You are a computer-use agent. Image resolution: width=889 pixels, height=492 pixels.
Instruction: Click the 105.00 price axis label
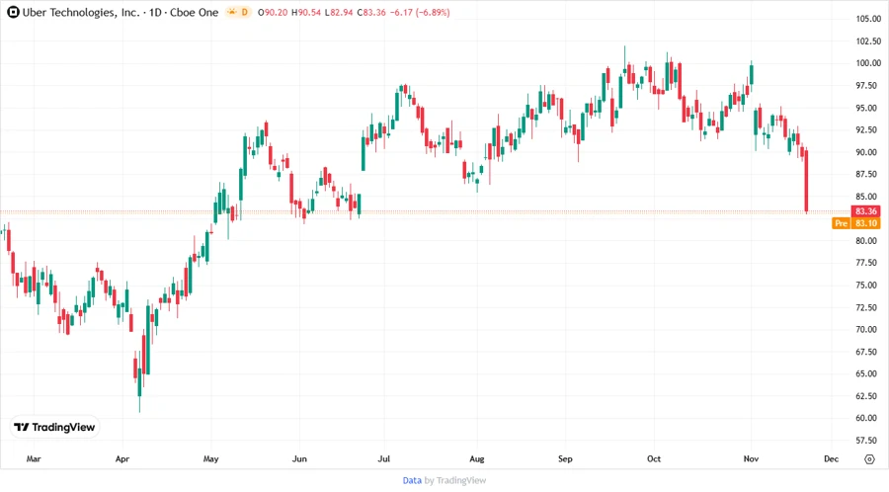click(x=868, y=19)
